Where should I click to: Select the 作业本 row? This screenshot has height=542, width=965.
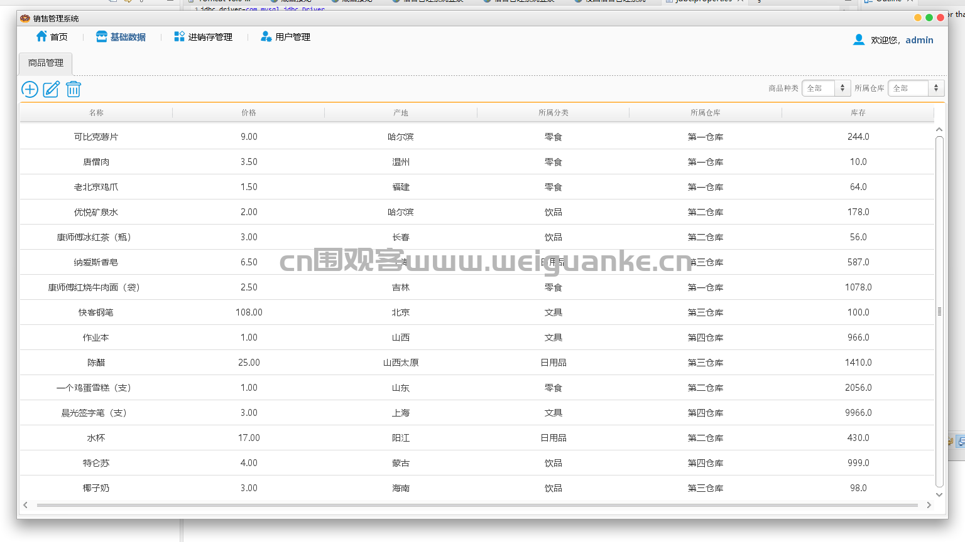[477, 337]
